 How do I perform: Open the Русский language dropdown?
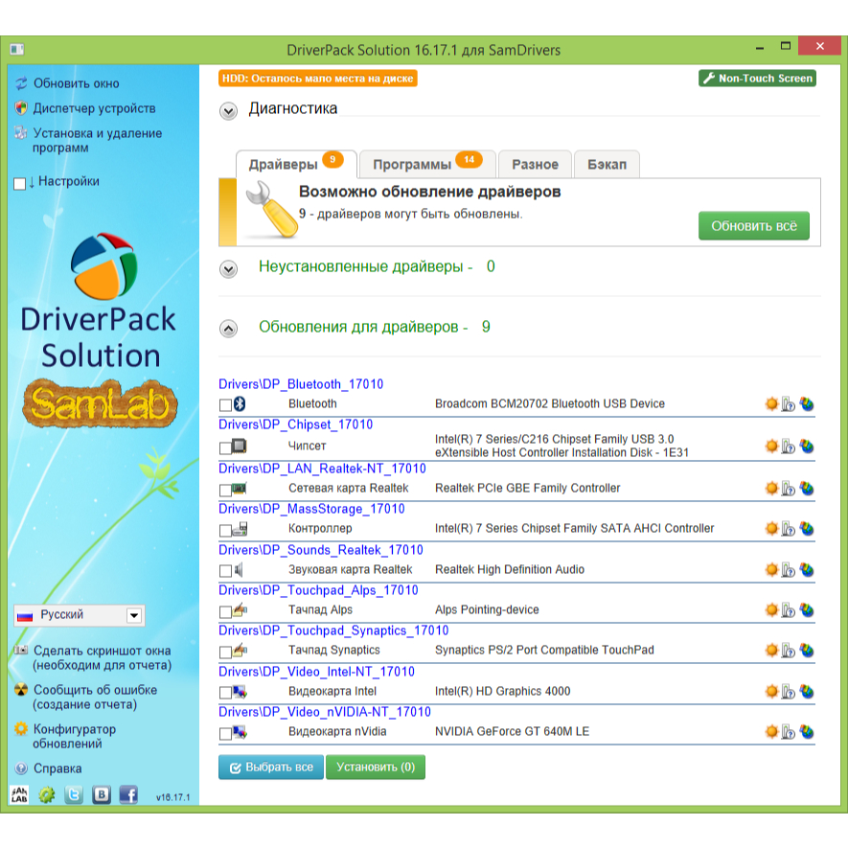[x=134, y=615]
